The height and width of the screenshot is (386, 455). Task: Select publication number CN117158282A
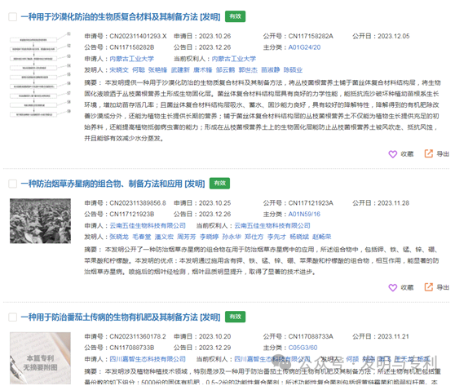tap(311, 36)
